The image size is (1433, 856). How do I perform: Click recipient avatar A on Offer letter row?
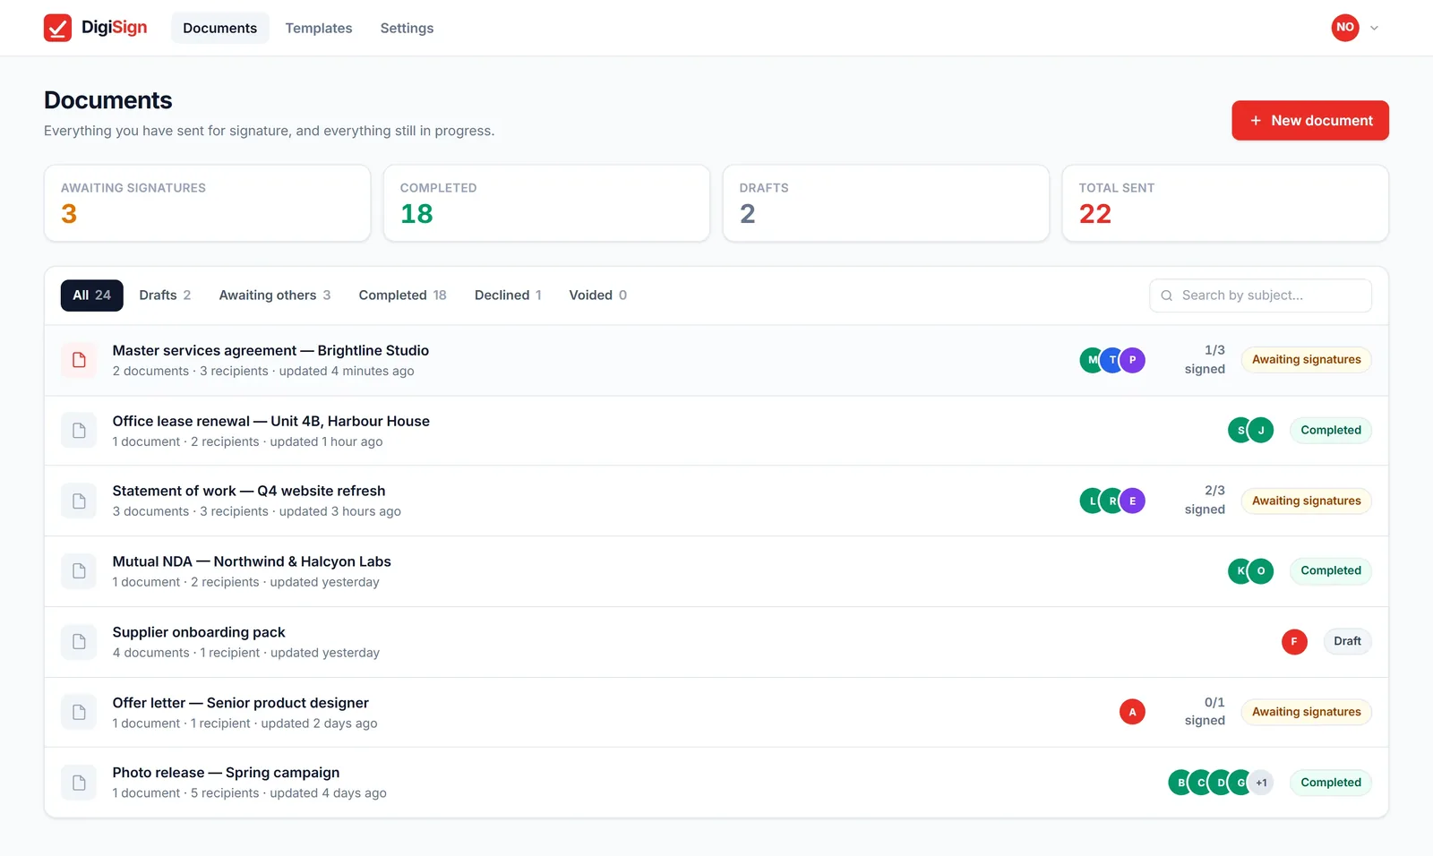1133,712
